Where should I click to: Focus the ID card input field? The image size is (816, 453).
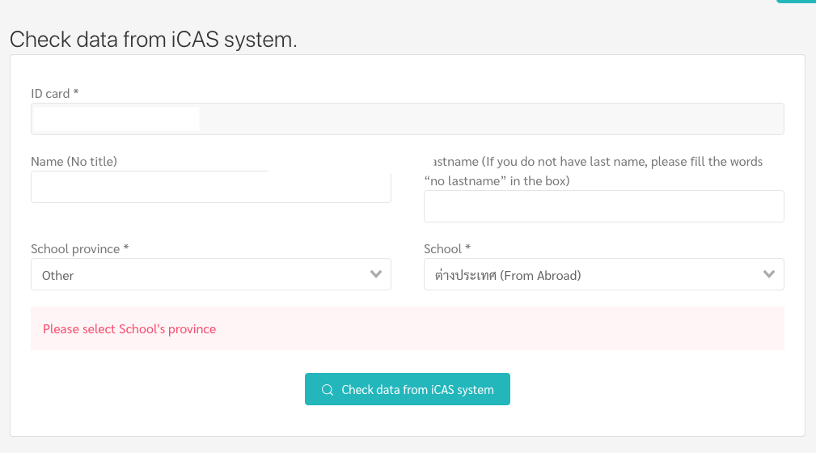point(408,119)
